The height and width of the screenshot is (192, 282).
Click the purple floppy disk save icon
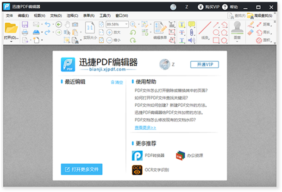25,25
